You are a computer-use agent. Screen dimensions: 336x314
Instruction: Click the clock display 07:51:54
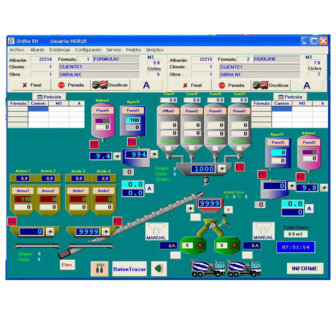point(296,247)
